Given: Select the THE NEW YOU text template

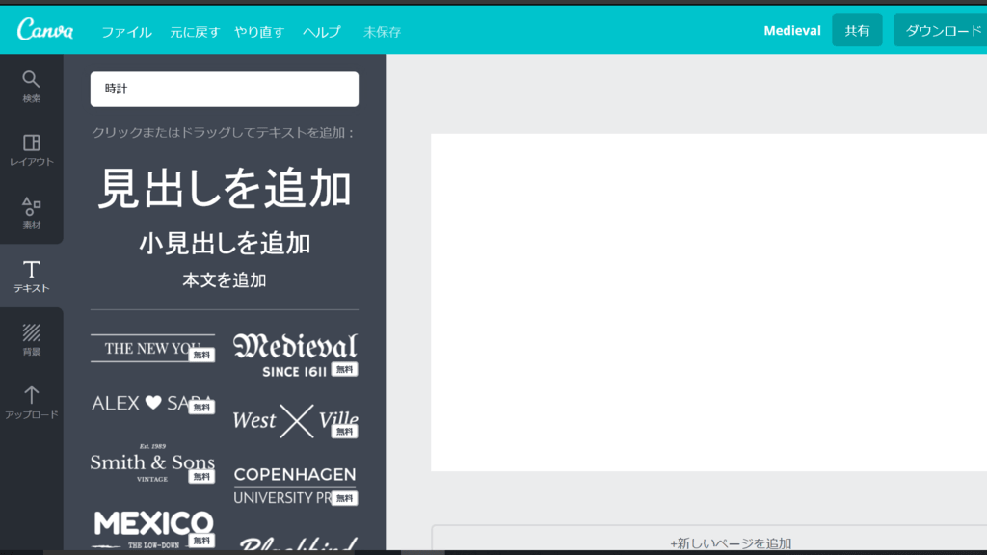Looking at the screenshot, I should 152,348.
